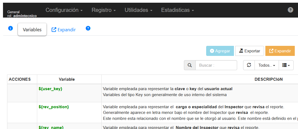Select the ${rev_position} variable entry
The width and height of the screenshot is (298, 129).
54,107
